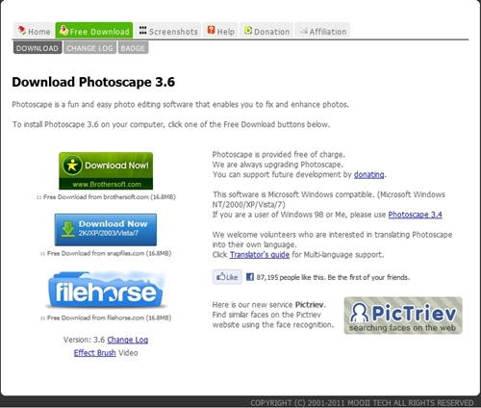Click the FileHorse download banner
Viewport: 481px width, 408px height.
pos(106,290)
